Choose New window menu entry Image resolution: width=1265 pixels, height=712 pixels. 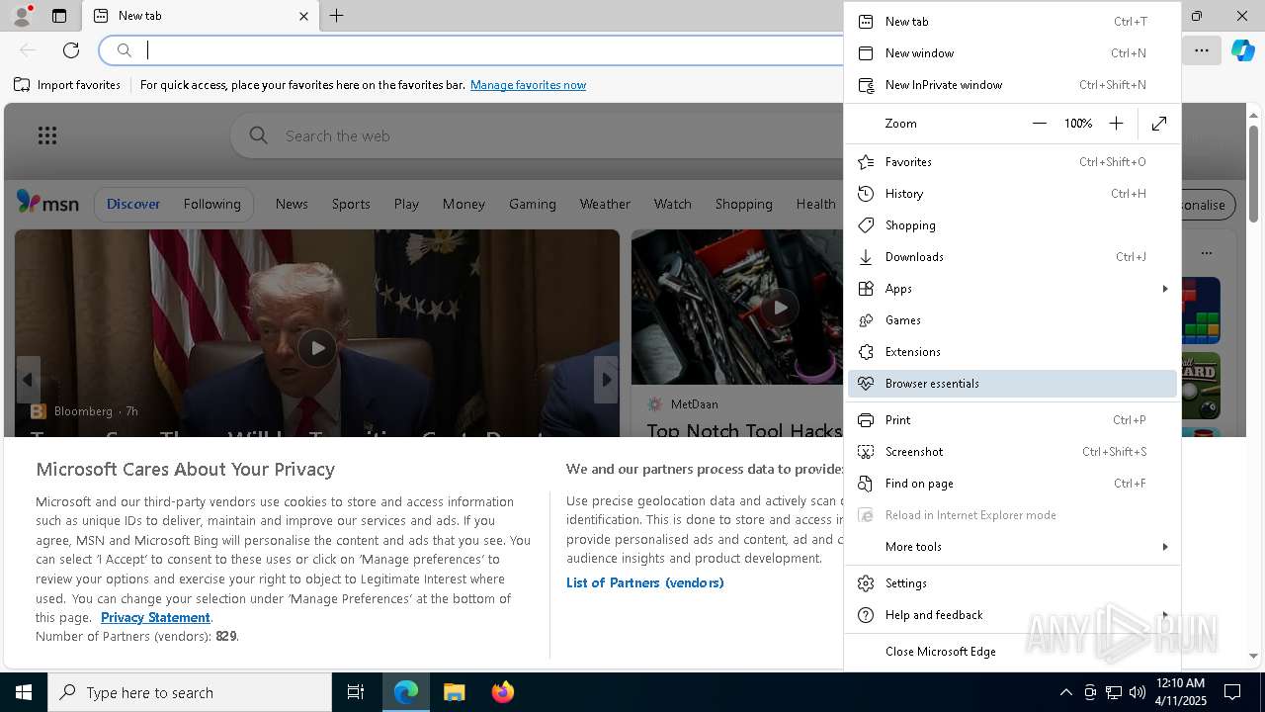click(x=1012, y=52)
